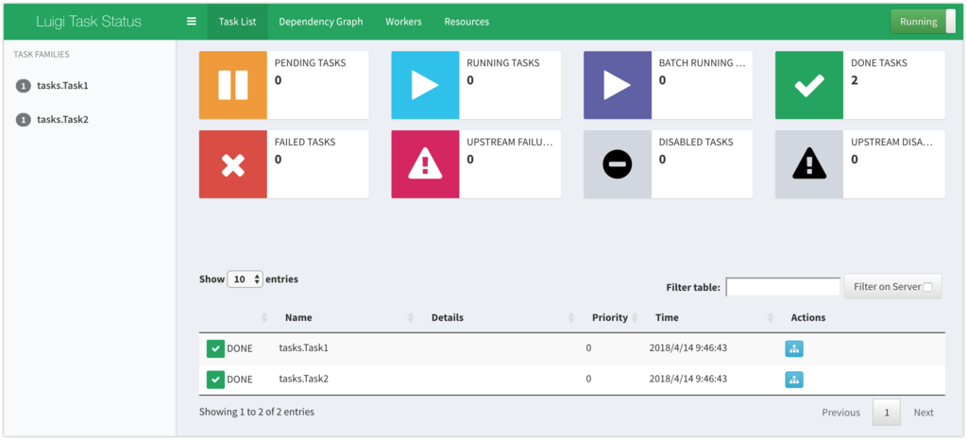Click count badge beside tasks.Task2 family
The height and width of the screenshot is (440, 967).
[24, 120]
